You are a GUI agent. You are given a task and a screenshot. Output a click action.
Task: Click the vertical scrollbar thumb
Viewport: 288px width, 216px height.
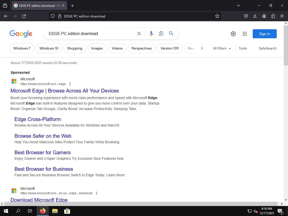pyautogui.click(x=286, y=45)
